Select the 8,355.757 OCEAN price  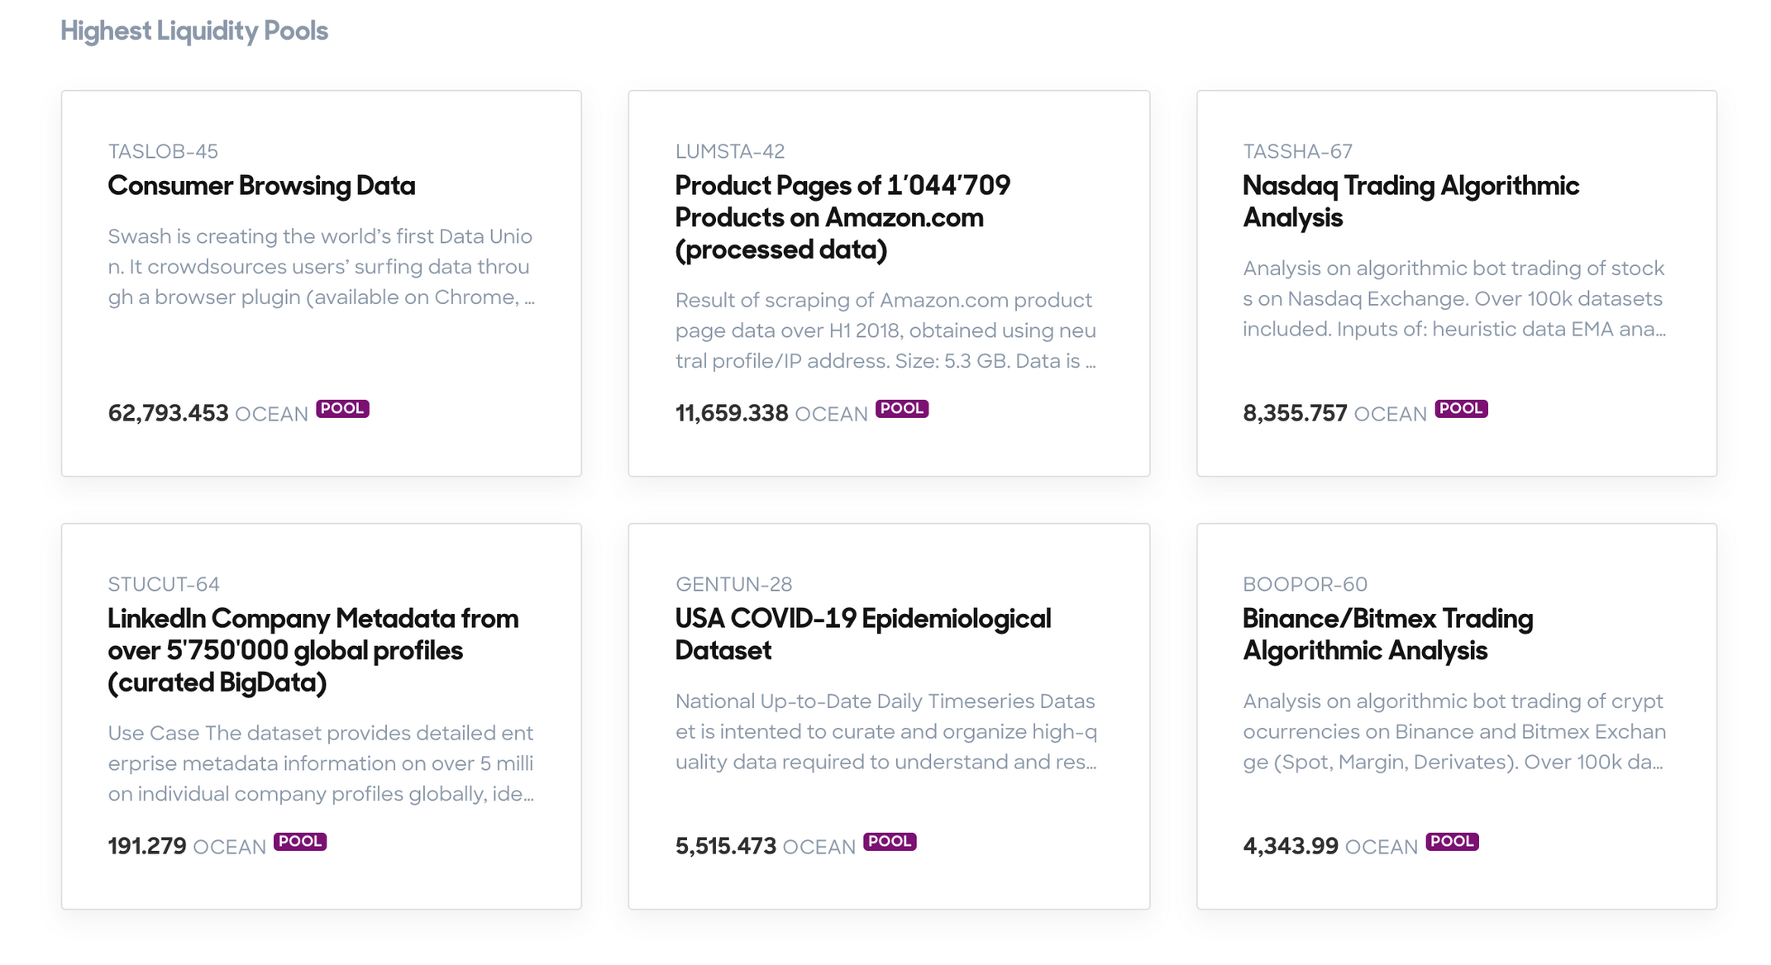[x=1335, y=413]
